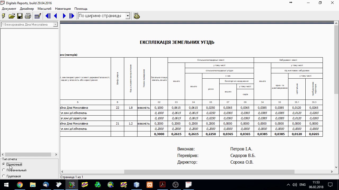Screen dimensions: 339x190
Task: Click the volume speaker tray icon
Action: tap(295, 185)
